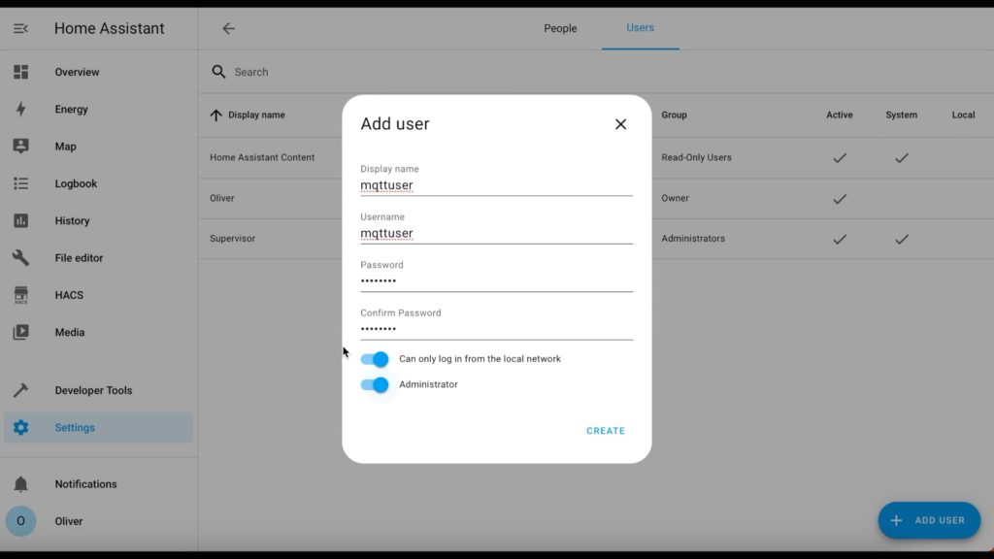The image size is (994, 559).
Task: Open the Overview dashboard icon
Action: pyautogui.click(x=21, y=72)
